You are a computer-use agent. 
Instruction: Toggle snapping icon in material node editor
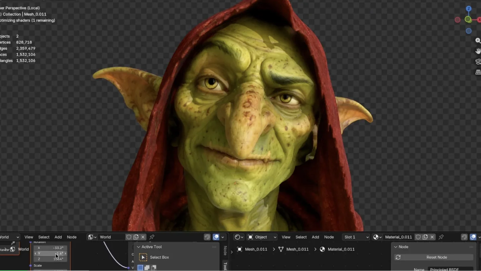[464, 237]
